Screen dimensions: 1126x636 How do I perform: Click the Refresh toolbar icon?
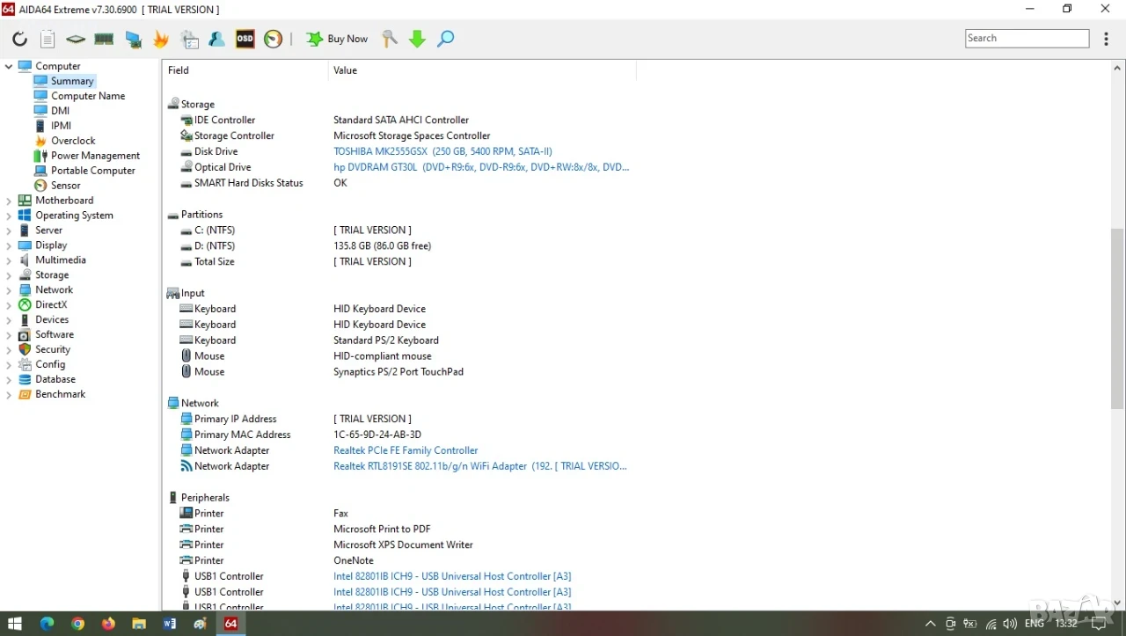(x=19, y=39)
